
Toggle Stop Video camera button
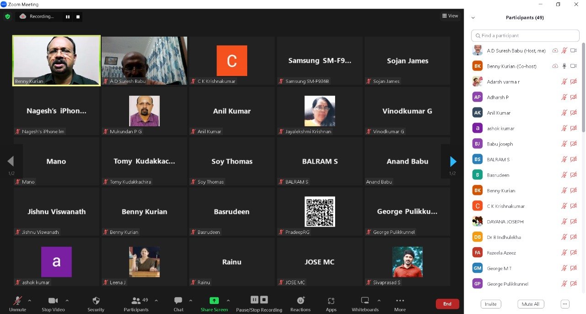(x=53, y=301)
